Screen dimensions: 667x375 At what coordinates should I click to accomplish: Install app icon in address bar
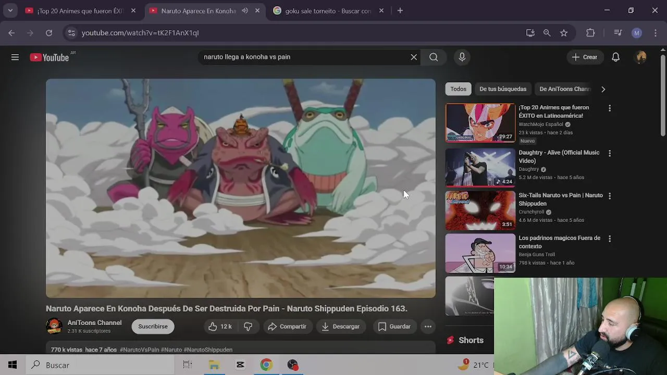coord(530,33)
